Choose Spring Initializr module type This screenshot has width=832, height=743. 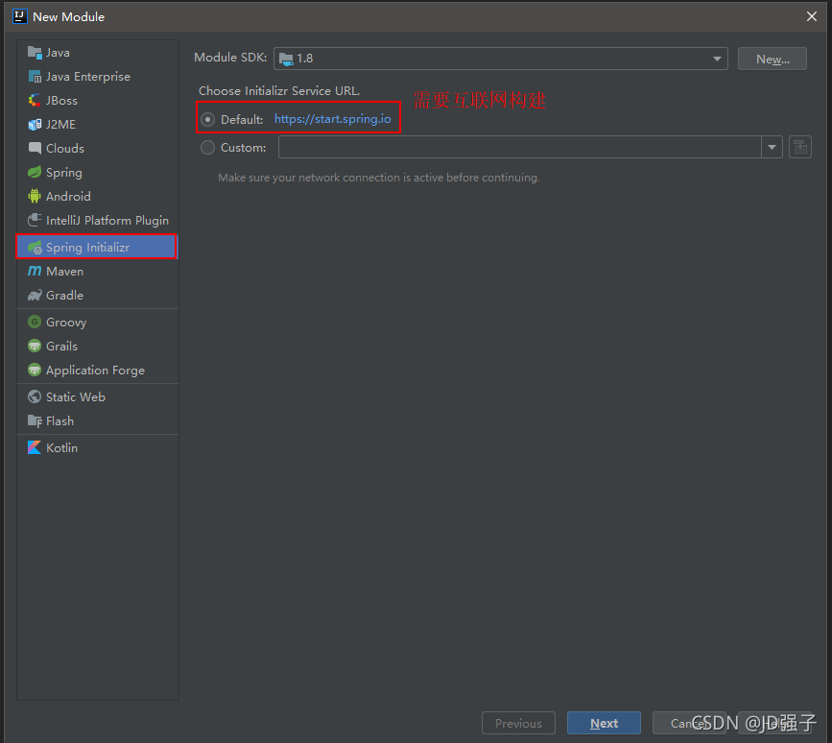[98, 247]
